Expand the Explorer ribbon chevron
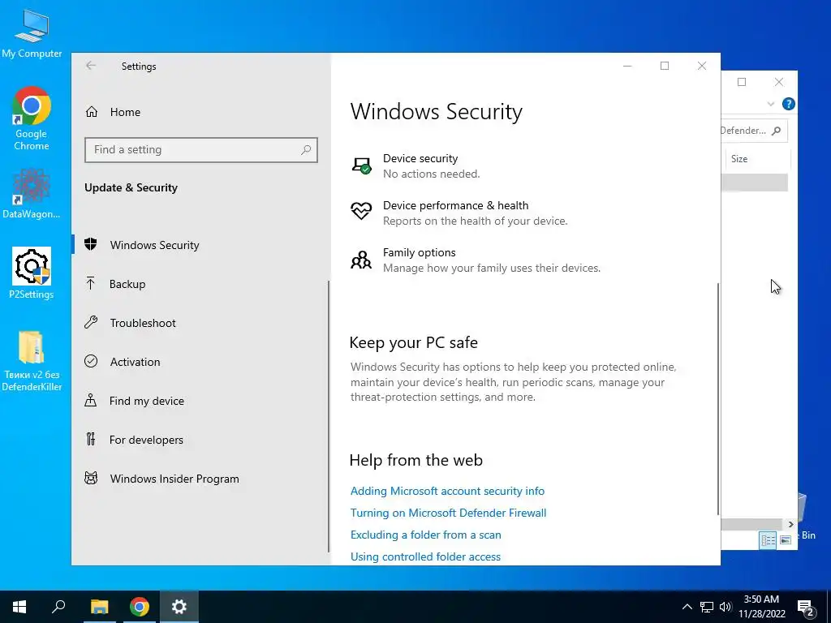The height and width of the screenshot is (623, 831). [771, 104]
